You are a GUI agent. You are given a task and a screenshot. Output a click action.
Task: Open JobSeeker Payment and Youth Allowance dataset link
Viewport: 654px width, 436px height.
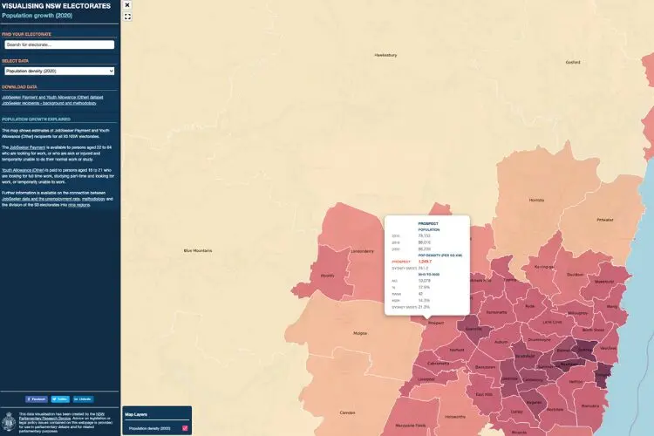[x=52, y=97]
